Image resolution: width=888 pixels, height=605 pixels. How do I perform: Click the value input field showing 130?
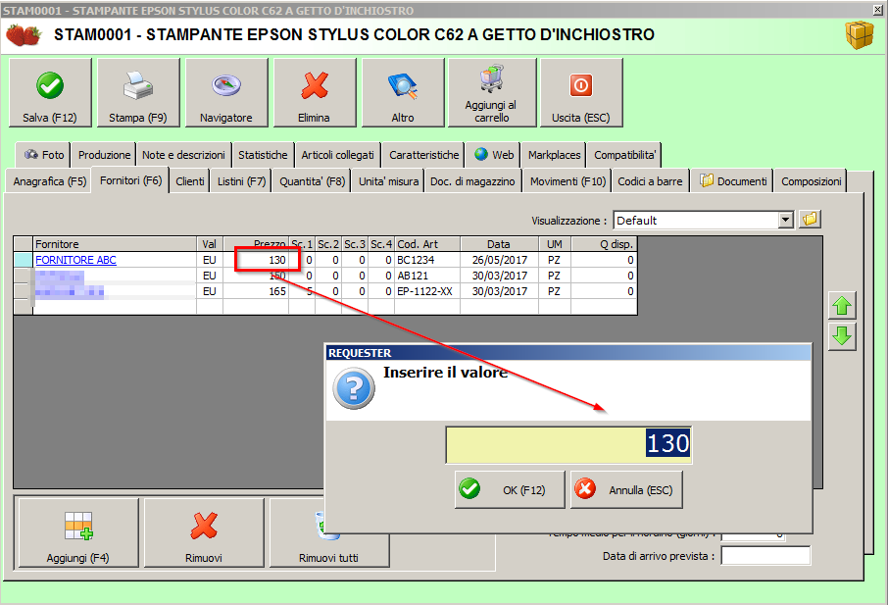point(568,444)
